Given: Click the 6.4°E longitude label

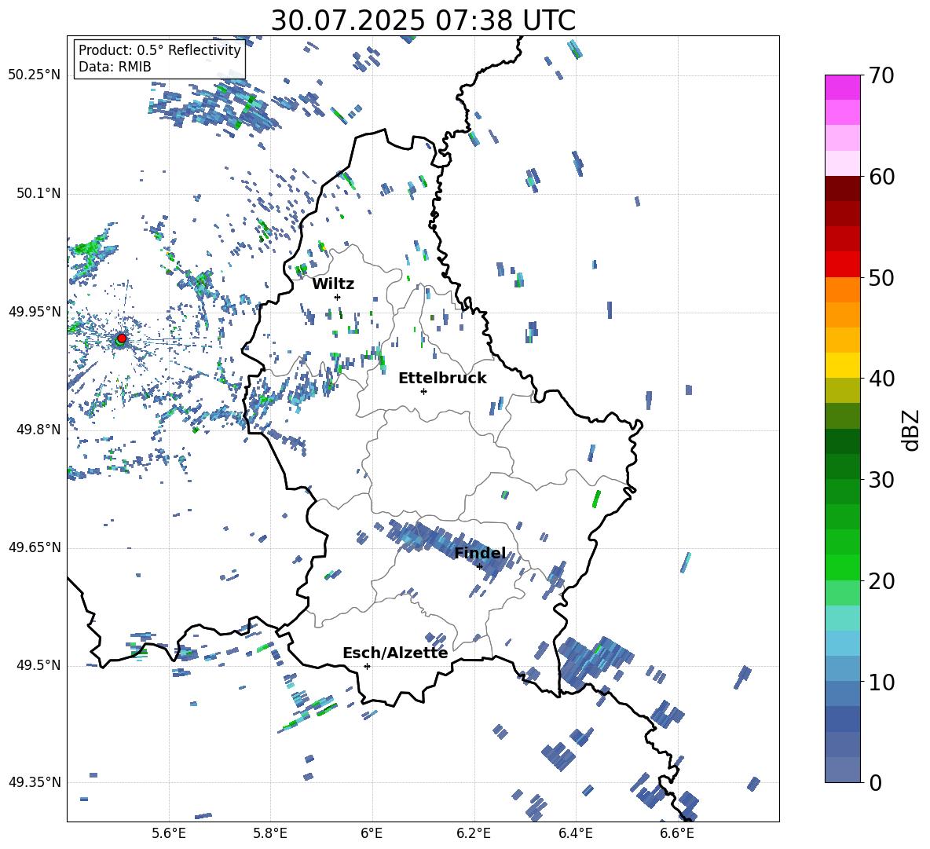Looking at the screenshot, I should click(x=575, y=833).
